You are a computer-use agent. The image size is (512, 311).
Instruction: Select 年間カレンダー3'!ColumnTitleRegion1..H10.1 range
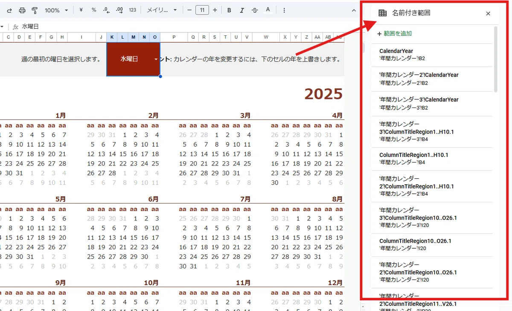[432, 132]
